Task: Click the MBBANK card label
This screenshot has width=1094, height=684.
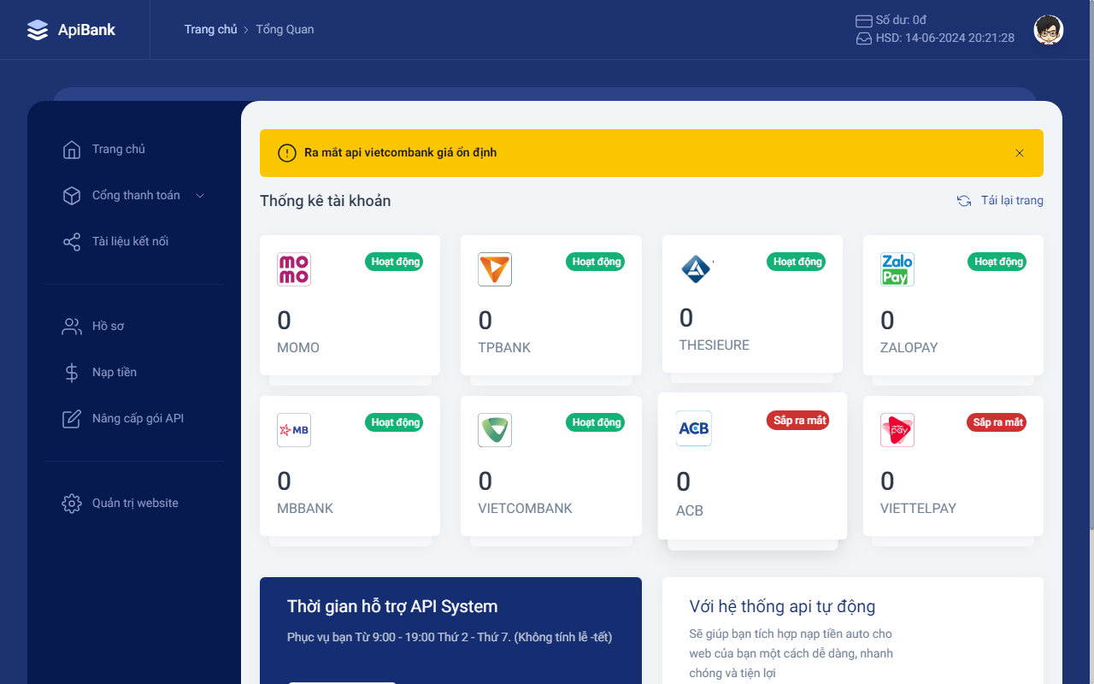Action: 305,509
